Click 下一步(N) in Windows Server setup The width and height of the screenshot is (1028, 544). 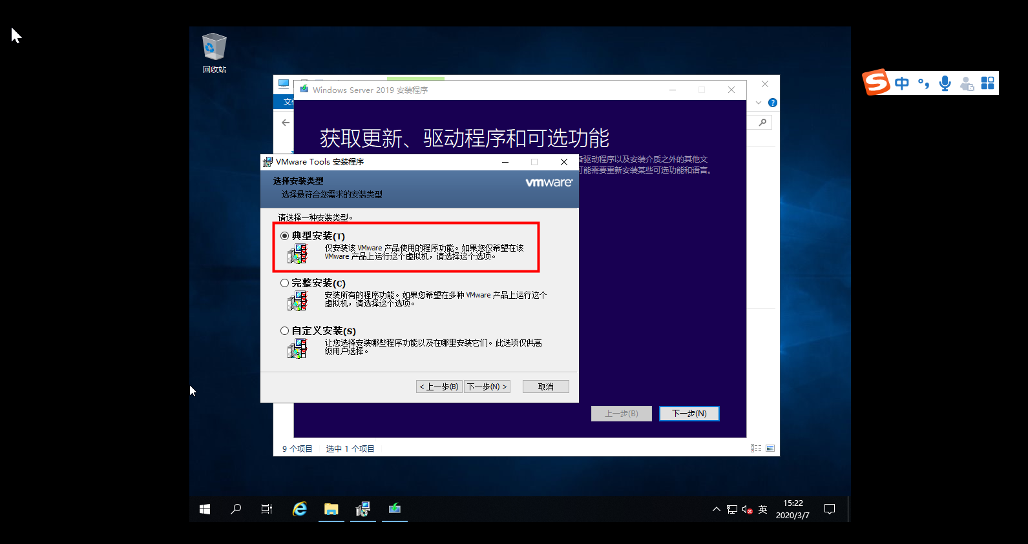(x=689, y=414)
